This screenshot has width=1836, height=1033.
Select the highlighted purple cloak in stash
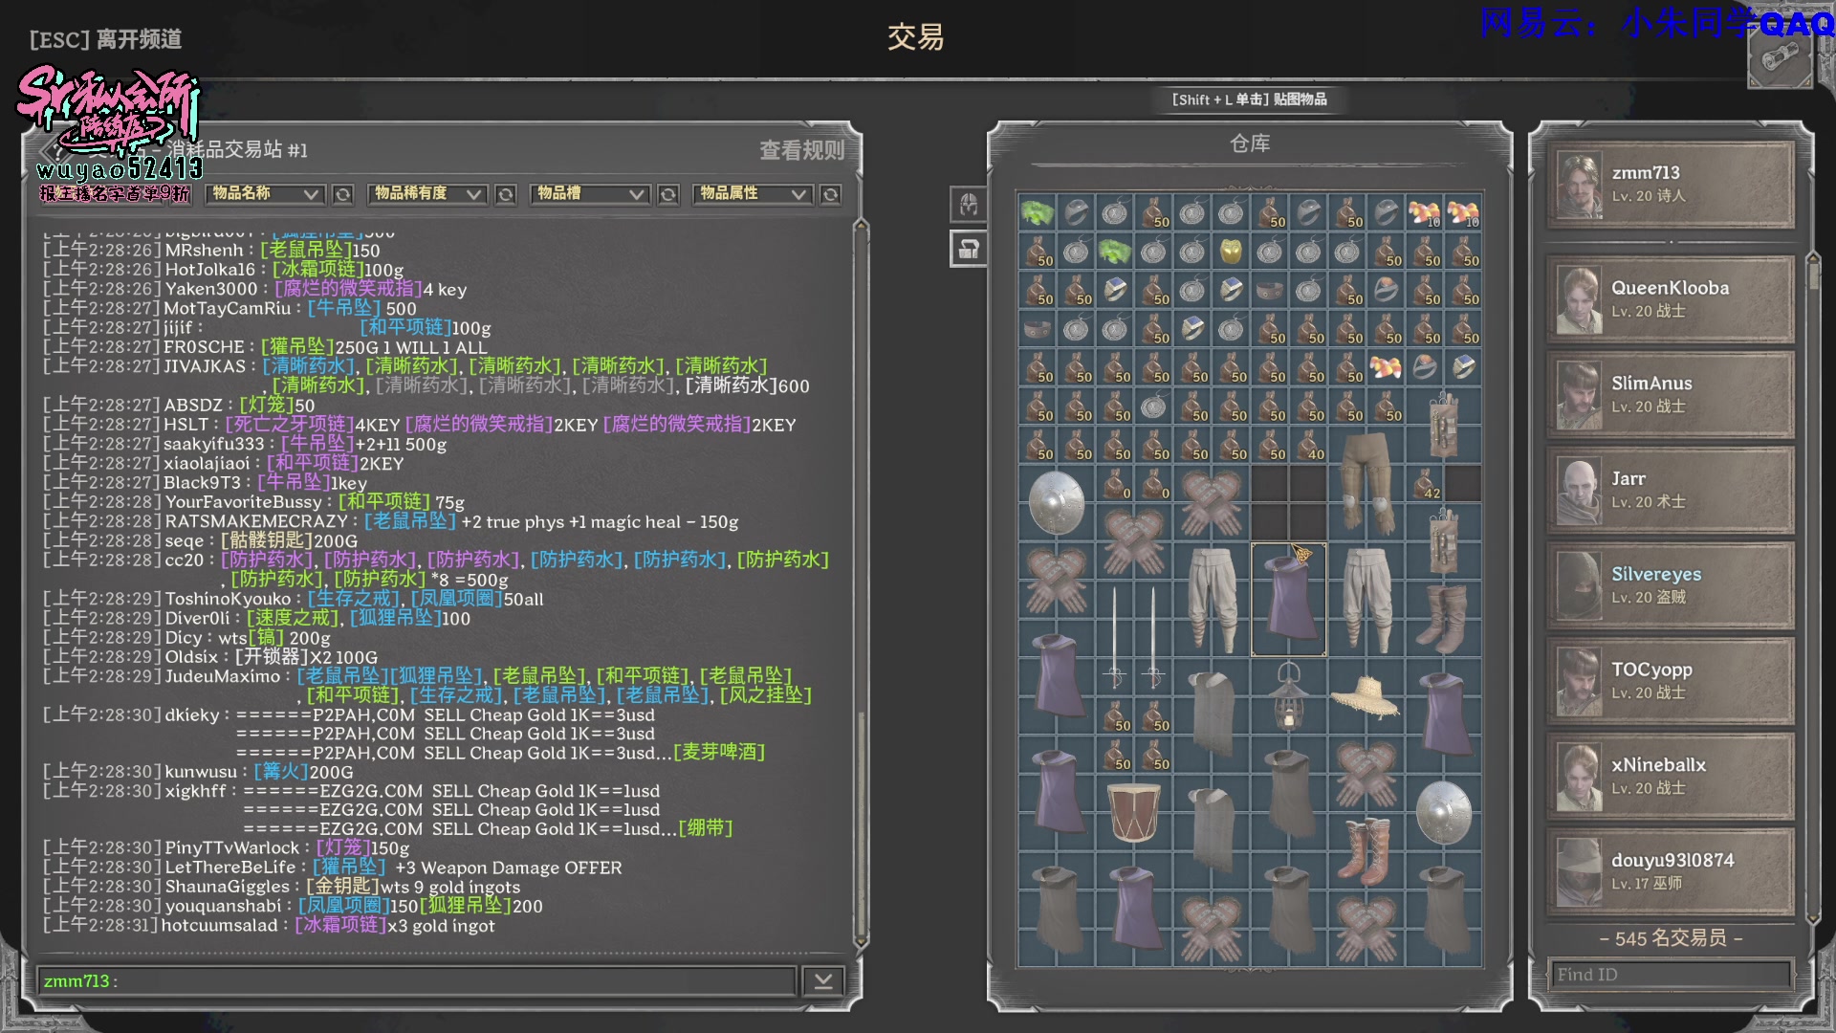point(1289,600)
